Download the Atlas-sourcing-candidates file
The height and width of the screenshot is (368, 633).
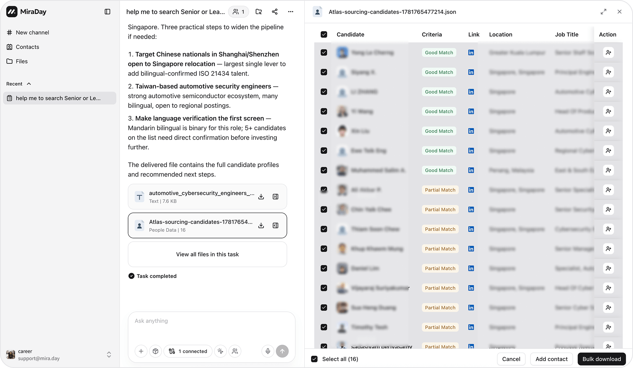(x=261, y=226)
